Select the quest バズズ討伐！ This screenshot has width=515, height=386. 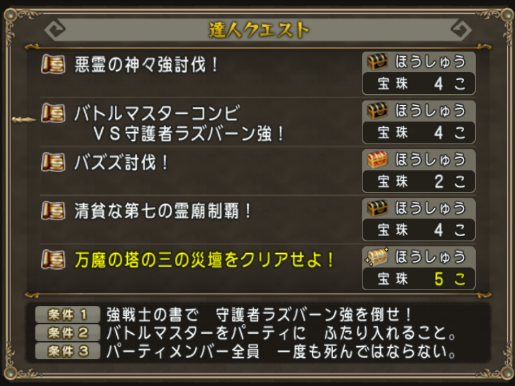[x=122, y=163]
